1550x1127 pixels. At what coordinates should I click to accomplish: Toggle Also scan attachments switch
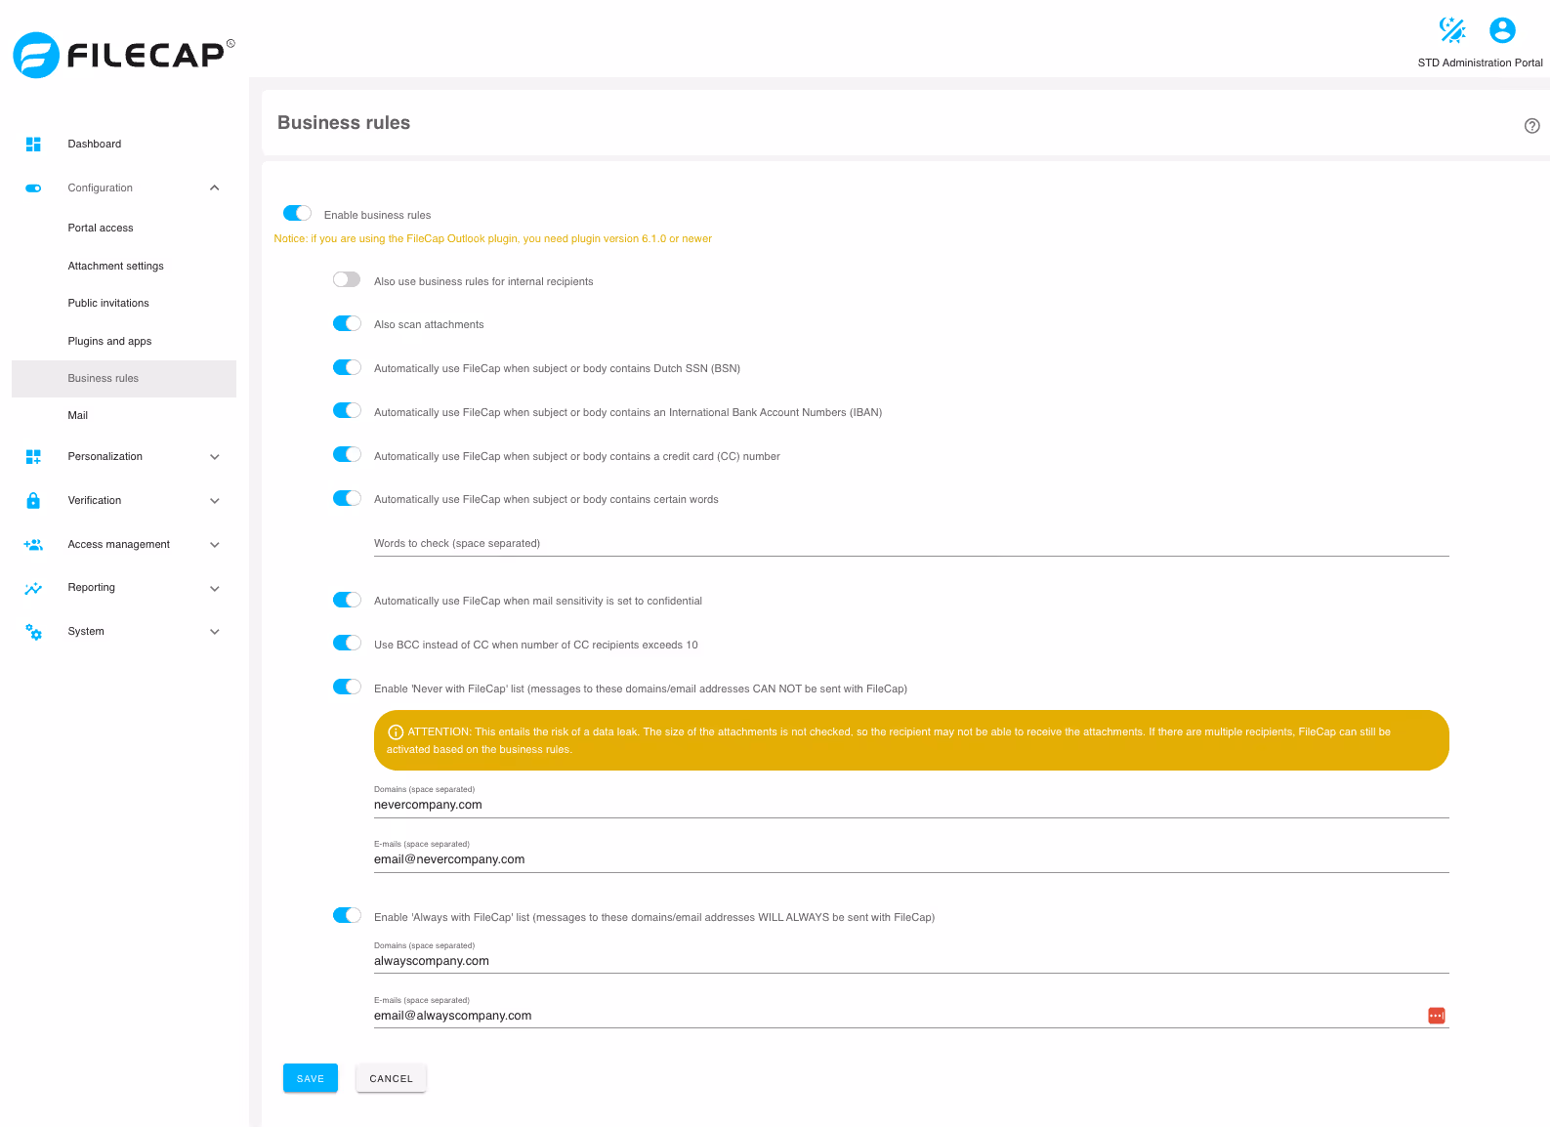[347, 323]
